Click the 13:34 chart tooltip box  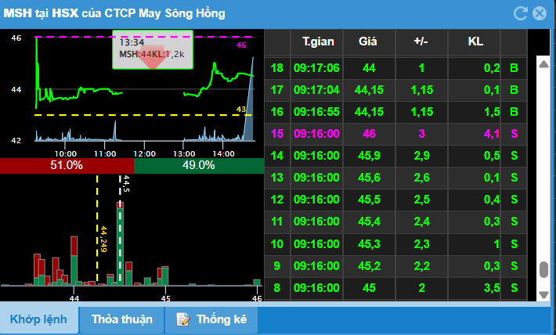(153, 49)
